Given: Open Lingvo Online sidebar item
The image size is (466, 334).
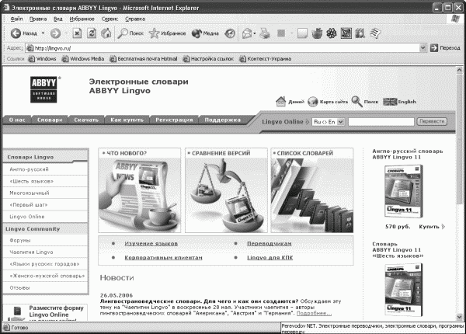Looking at the screenshot, I should click(46, 217).
